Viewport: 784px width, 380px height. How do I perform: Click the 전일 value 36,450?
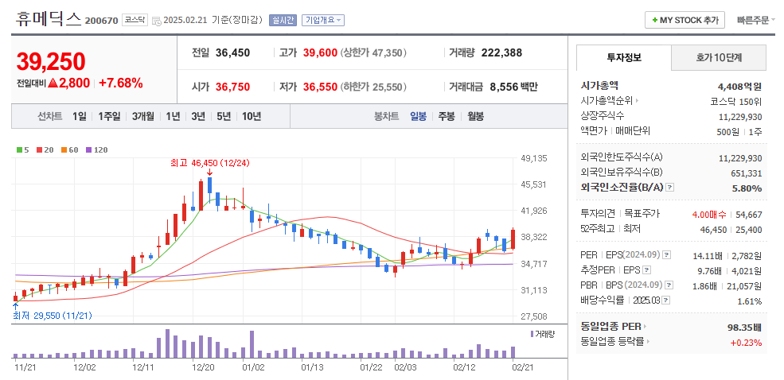pyautogui.click(x=232, y=53)
